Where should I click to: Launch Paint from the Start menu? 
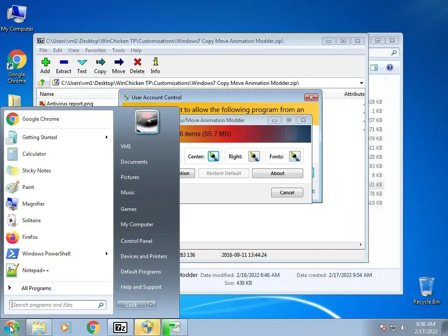tap(58, 187)
